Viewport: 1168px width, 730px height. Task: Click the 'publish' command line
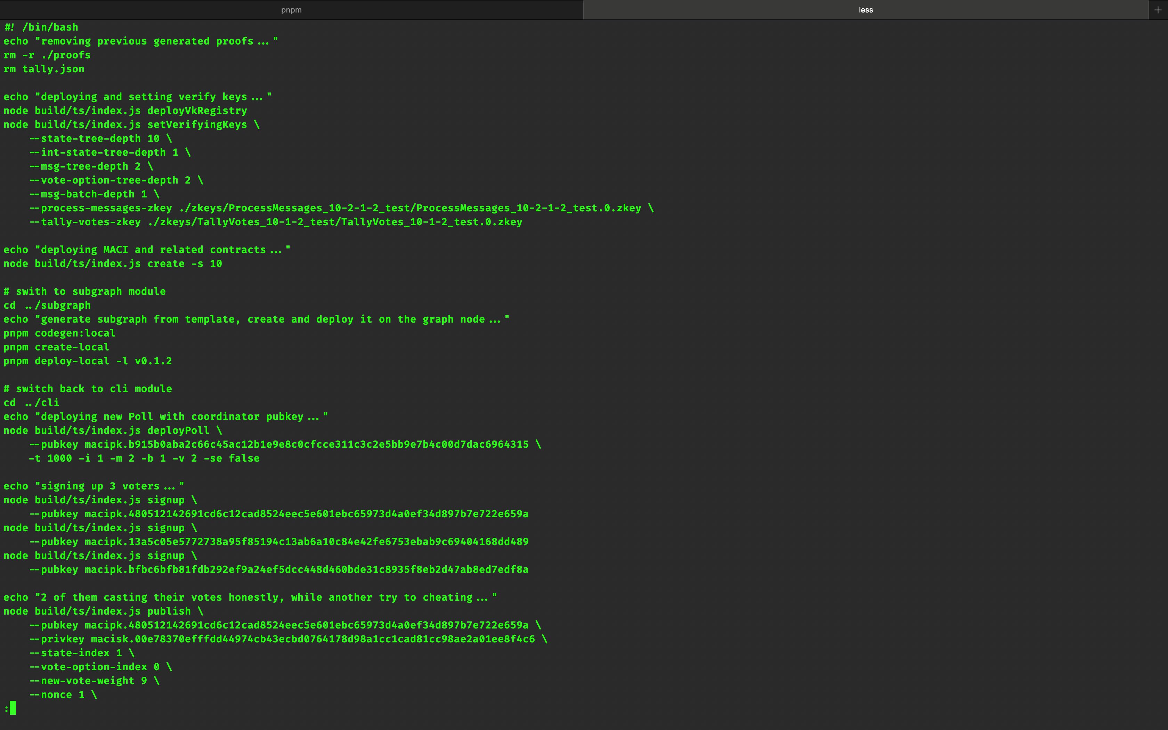click(x=104, y=611)
